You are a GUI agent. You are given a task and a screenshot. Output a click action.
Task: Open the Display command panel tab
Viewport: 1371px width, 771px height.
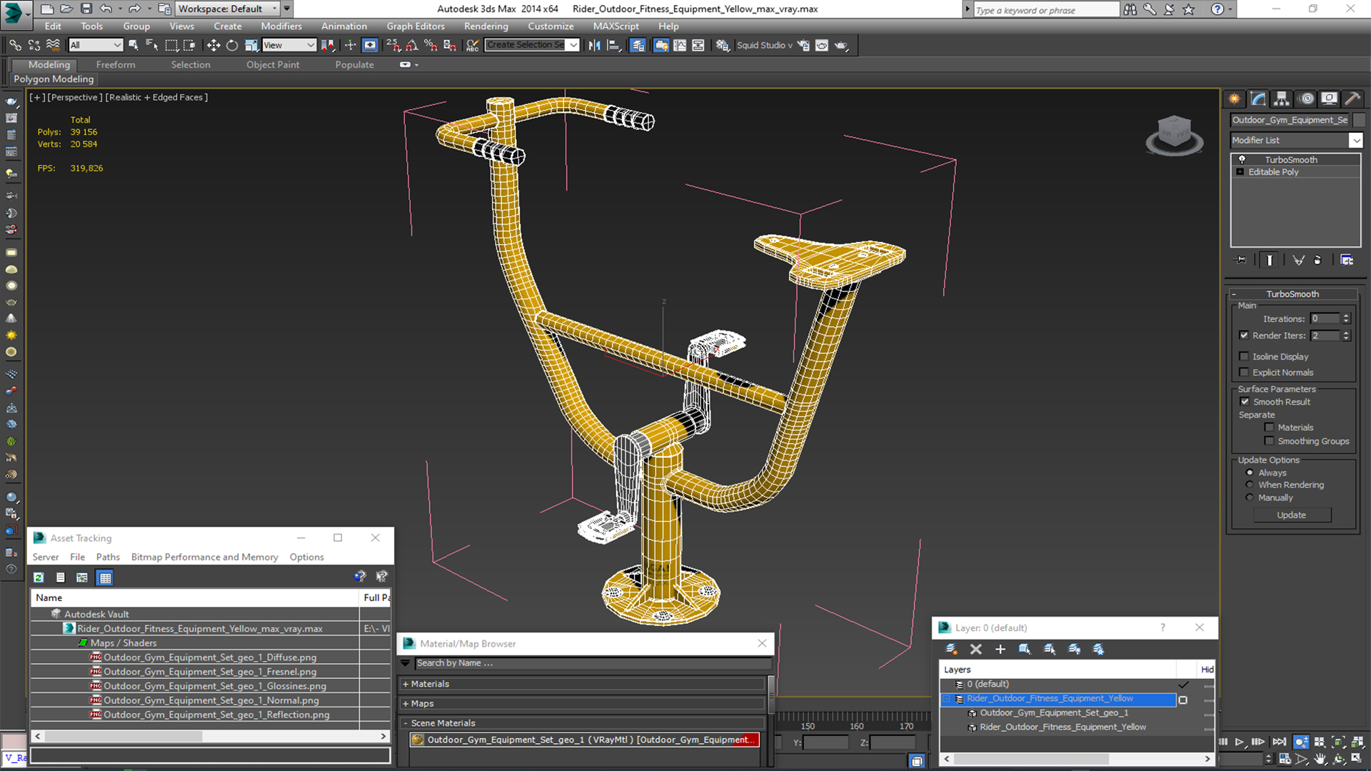tap(1329, 99)
